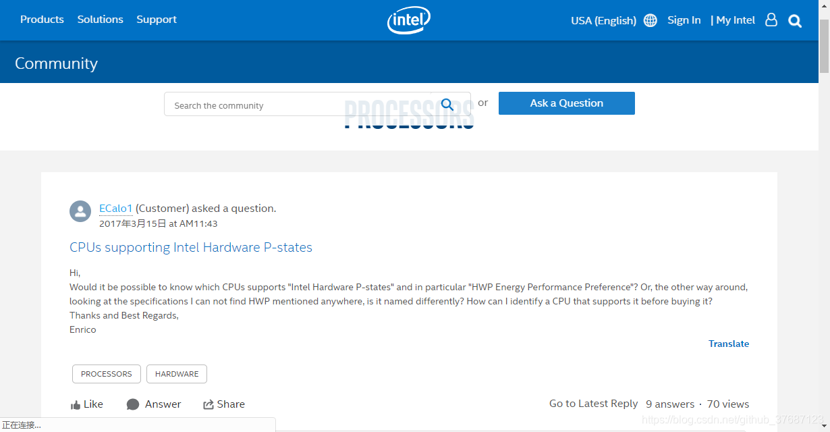The image size is (830, 432).
Task: Click Sign In link
Action: pyautogui.click(x=684, y=20)
